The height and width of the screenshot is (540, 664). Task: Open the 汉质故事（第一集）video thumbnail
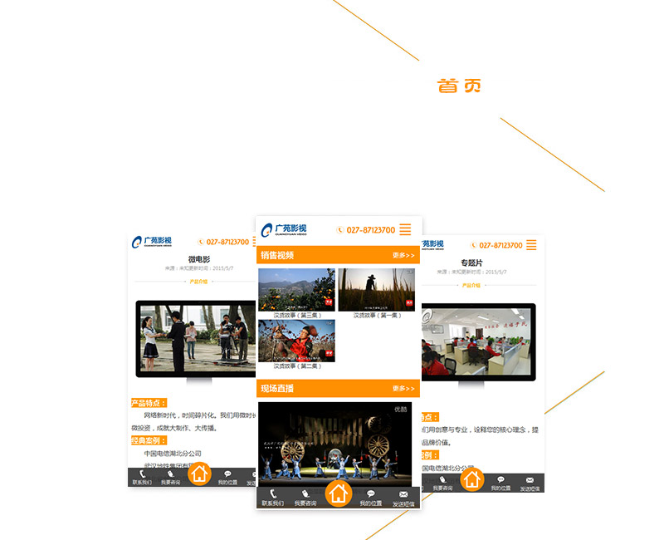[376, 290]
